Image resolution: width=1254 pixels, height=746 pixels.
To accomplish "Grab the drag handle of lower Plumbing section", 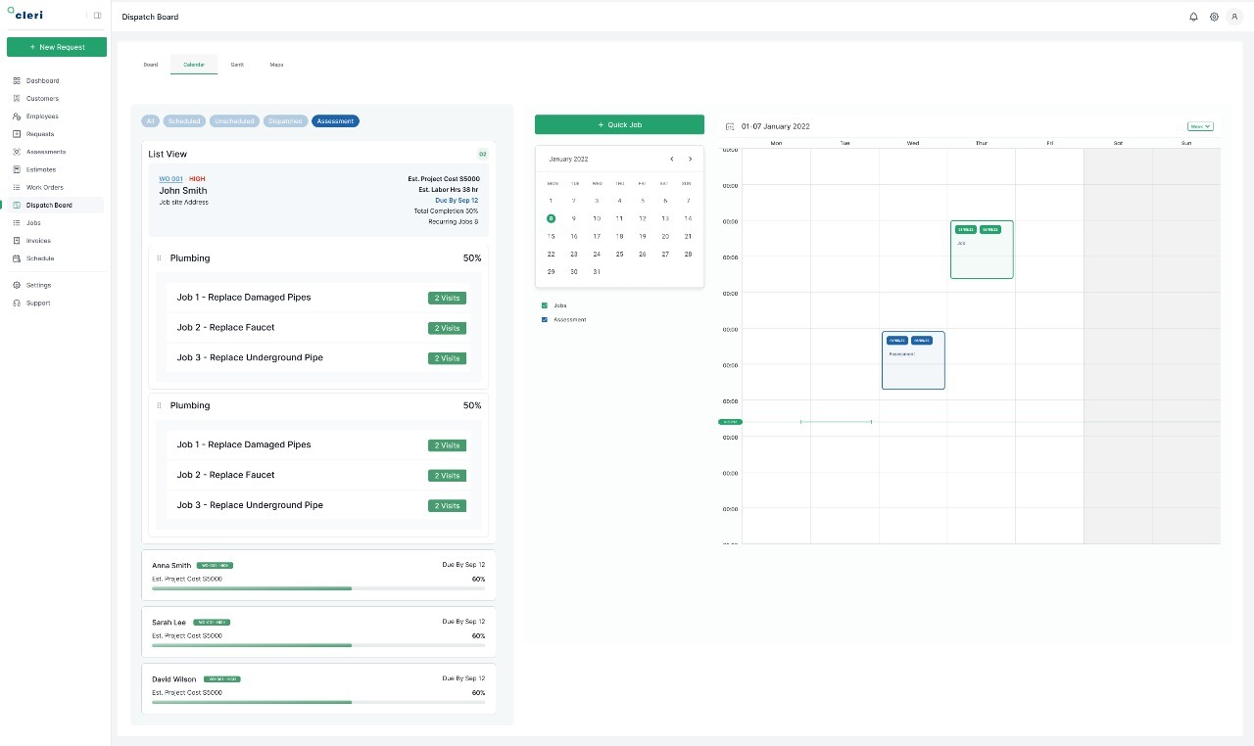I will coord(159,405).
